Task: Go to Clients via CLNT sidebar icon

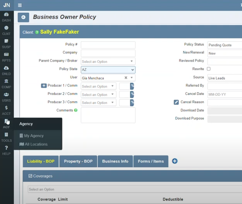Action: (x=6, y=30)
